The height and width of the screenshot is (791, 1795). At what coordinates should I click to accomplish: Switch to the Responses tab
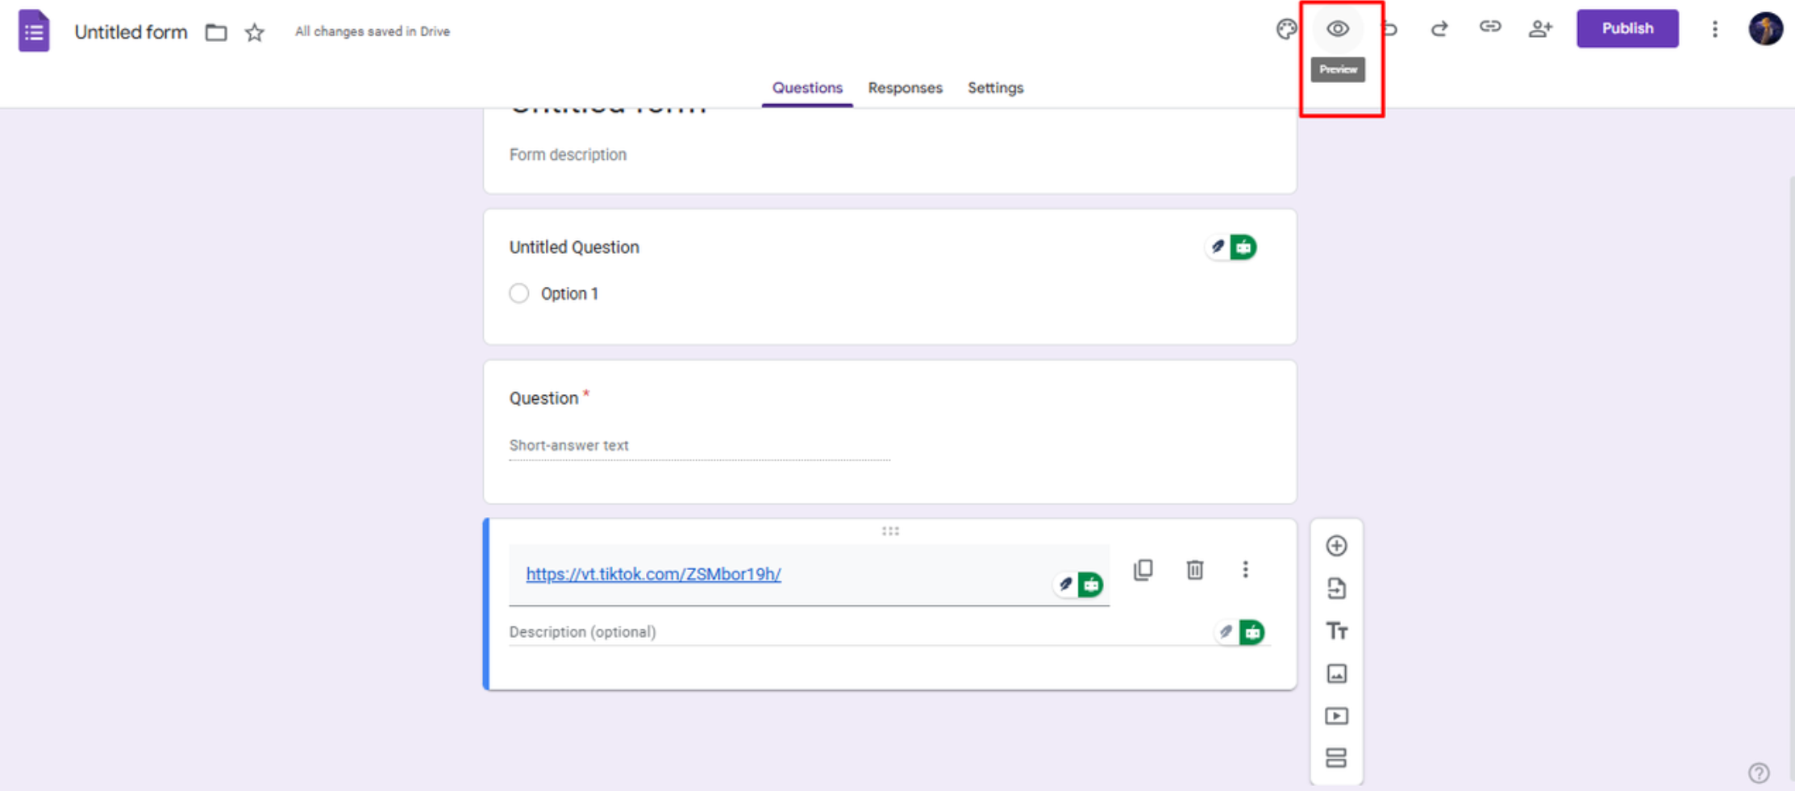coord(905,88)
